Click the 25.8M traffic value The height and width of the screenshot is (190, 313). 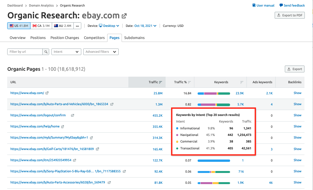pos(158,93)
